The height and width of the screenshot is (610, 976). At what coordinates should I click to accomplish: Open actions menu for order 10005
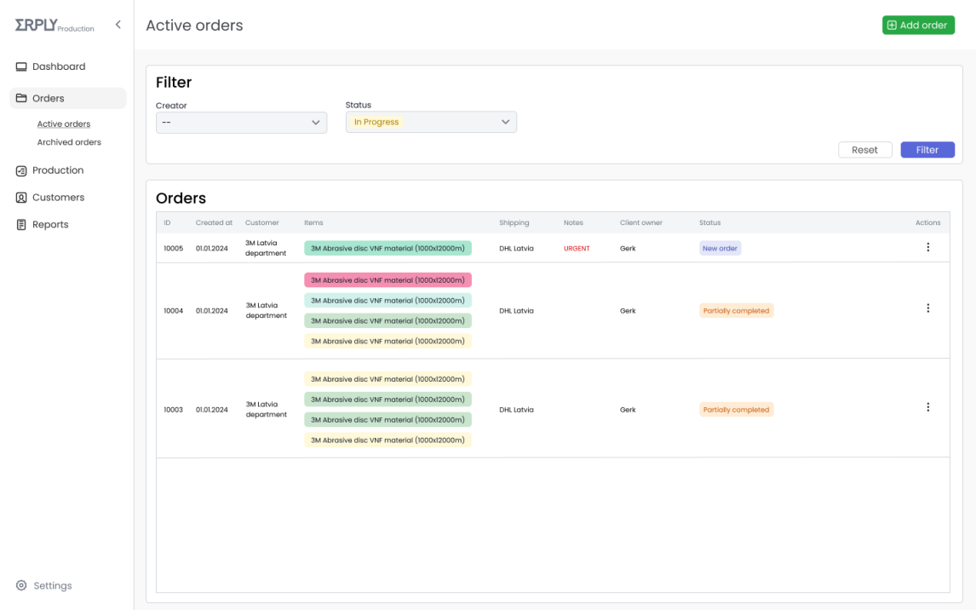[927, 248]
